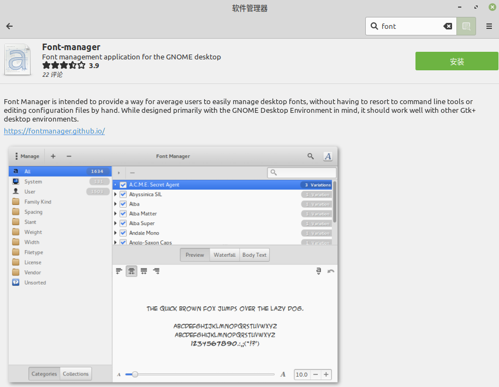
Task: Open the Filetype folder icon
Action: click(16, 252)
